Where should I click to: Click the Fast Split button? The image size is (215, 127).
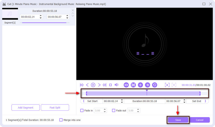point(55,107)
